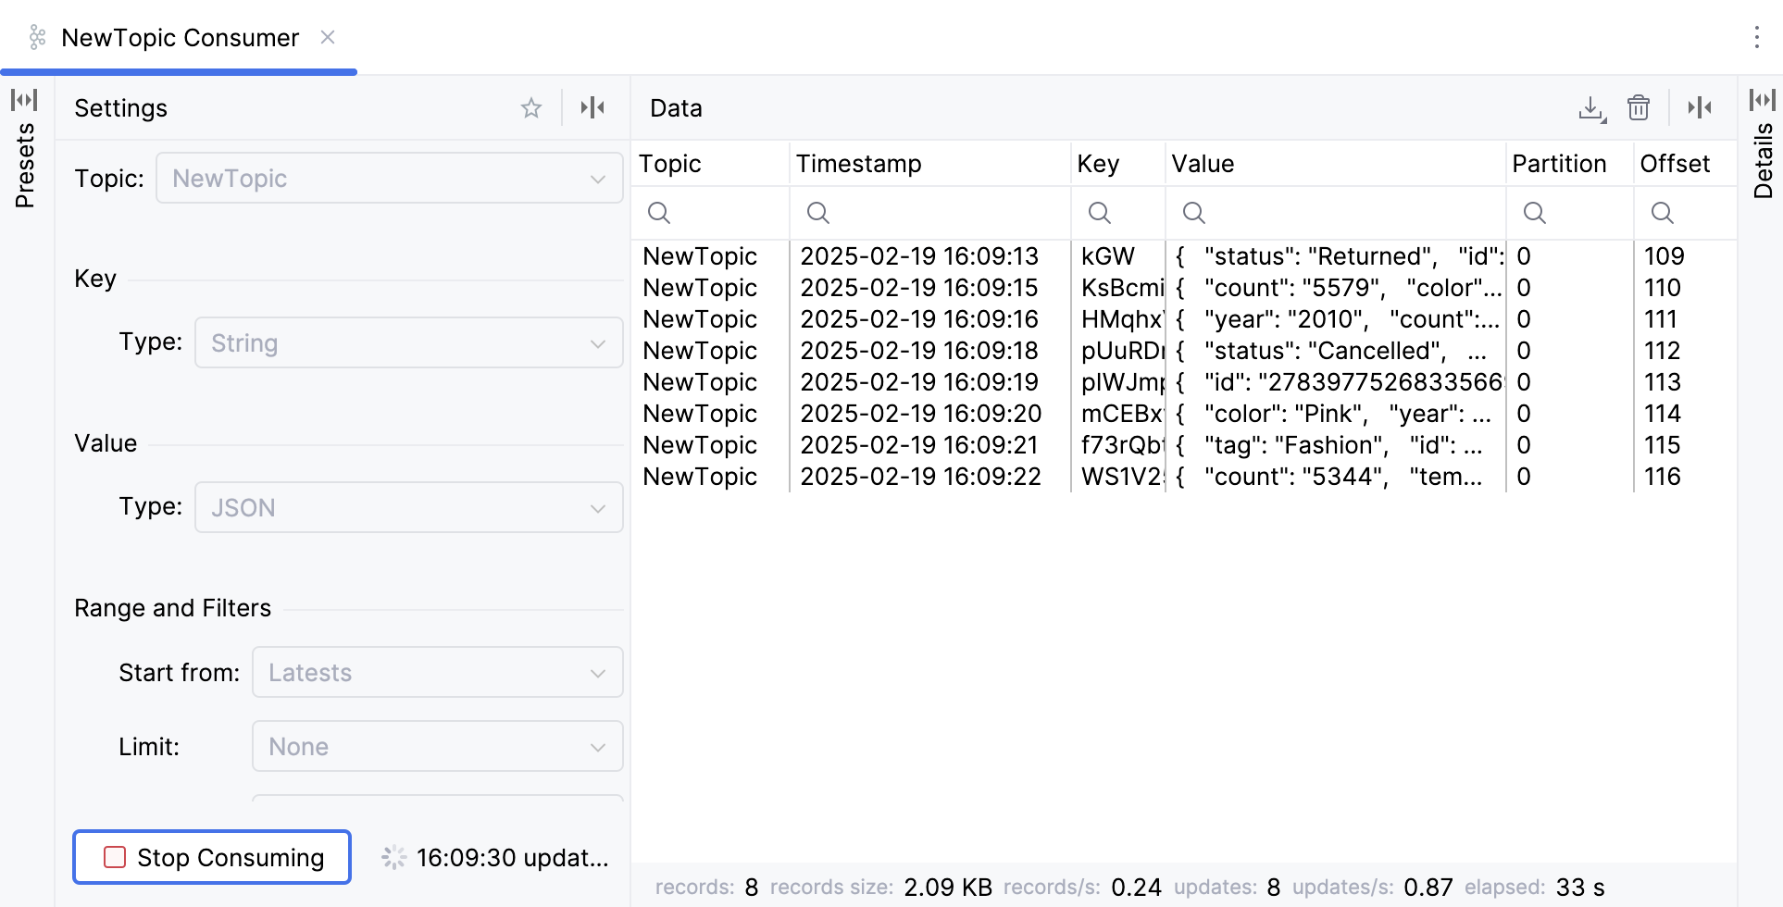
Task: Toggle Stop Consuming for NewTopic
Action: click(211, 857)
